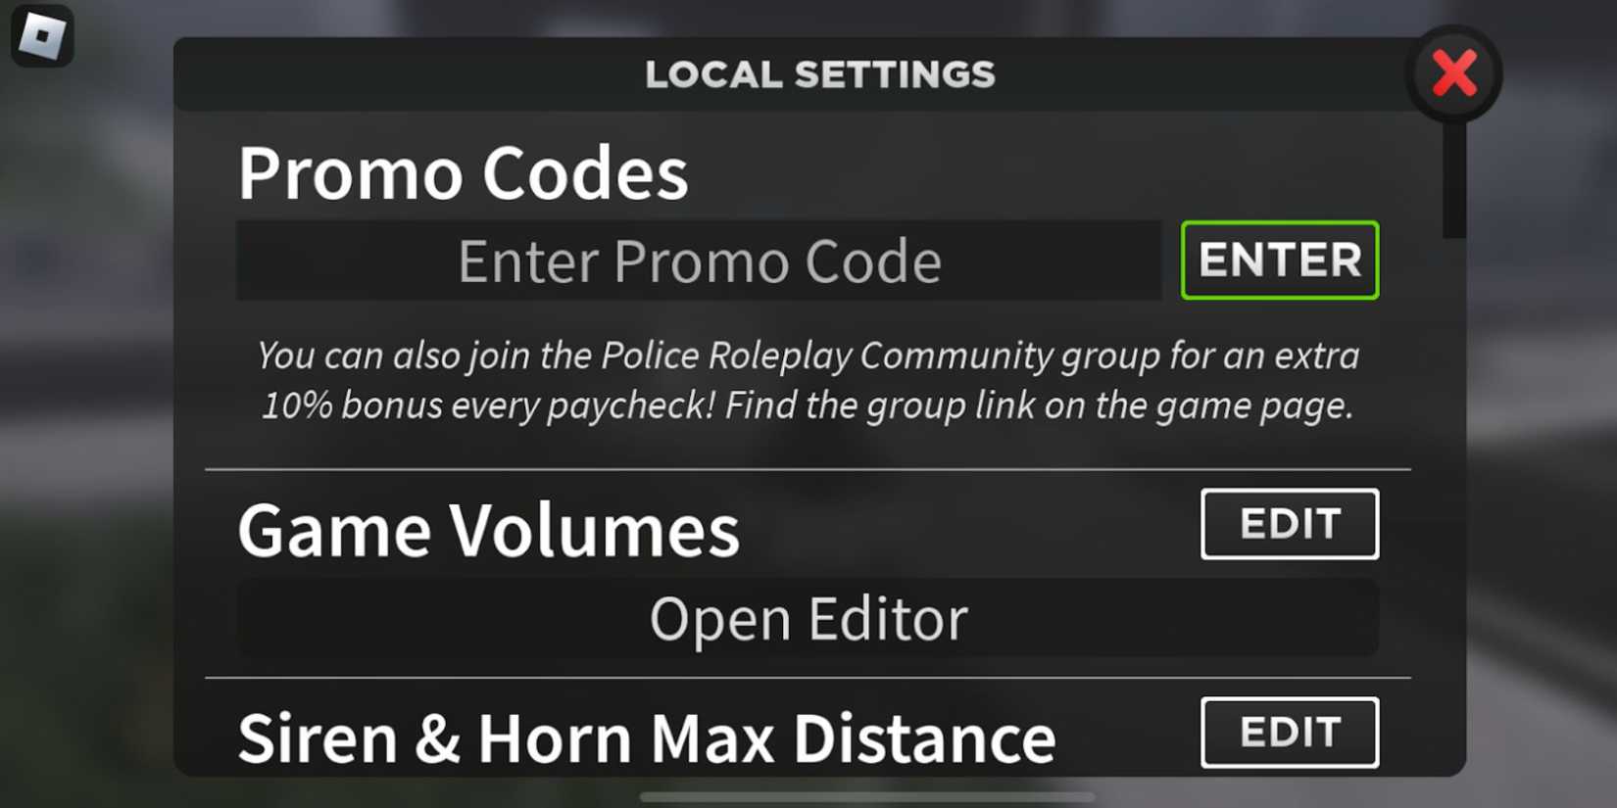1617x808 pixels.
Task: Select the Promo Codes heading
Action: coord(463,173)
